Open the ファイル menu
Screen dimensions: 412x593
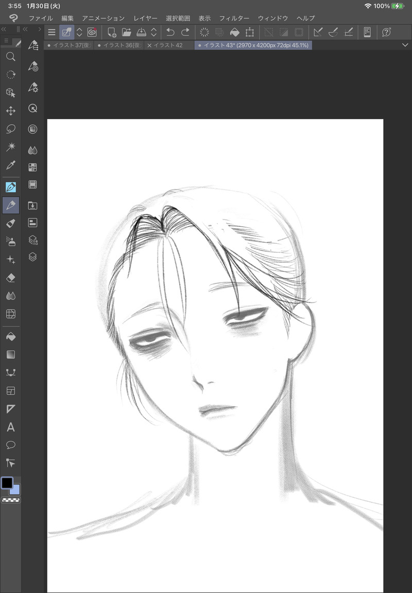coord(41,18)
